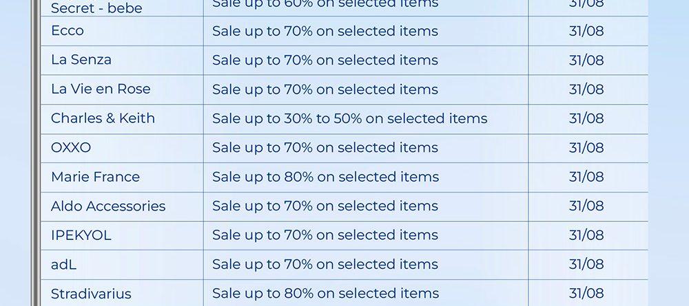Select the 31/08 date for La Senza
689x306 pixels.
[586, 60]
